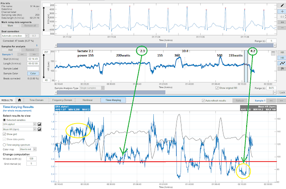Click the ECG Range (s) field showing 5
The width and height of the screenshot is (286, 189).
[271, 41]
